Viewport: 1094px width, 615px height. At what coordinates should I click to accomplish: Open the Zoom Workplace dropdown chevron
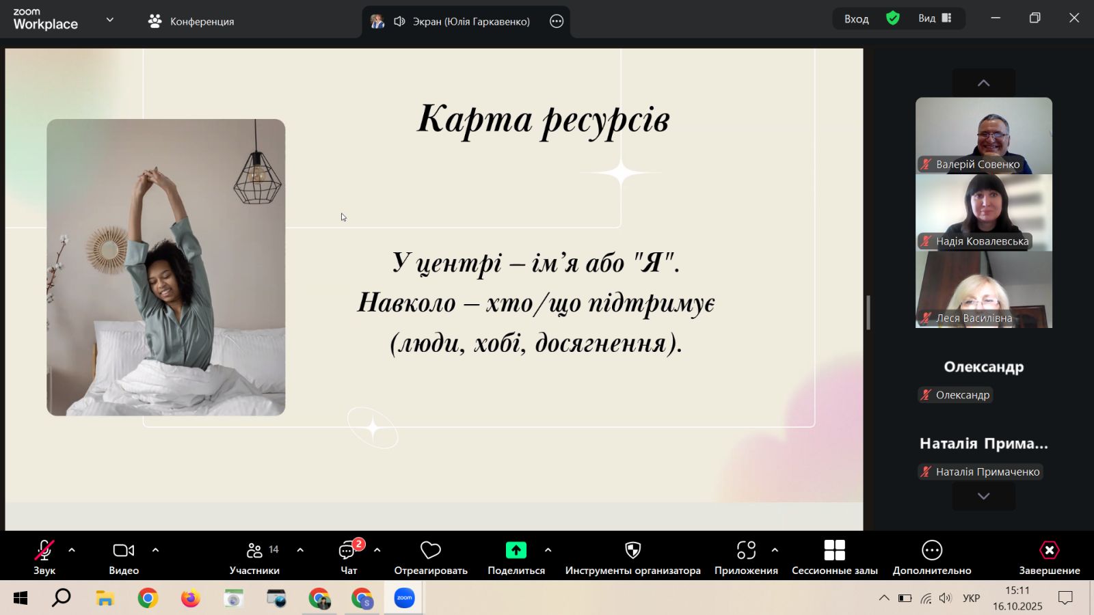(x=109, y=20)
